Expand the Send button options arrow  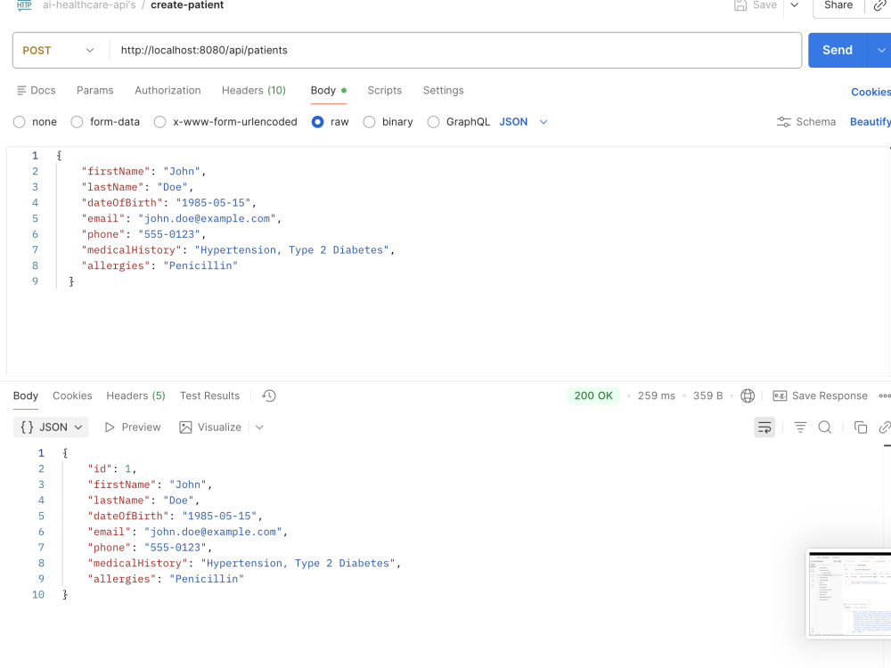point(880,51)
